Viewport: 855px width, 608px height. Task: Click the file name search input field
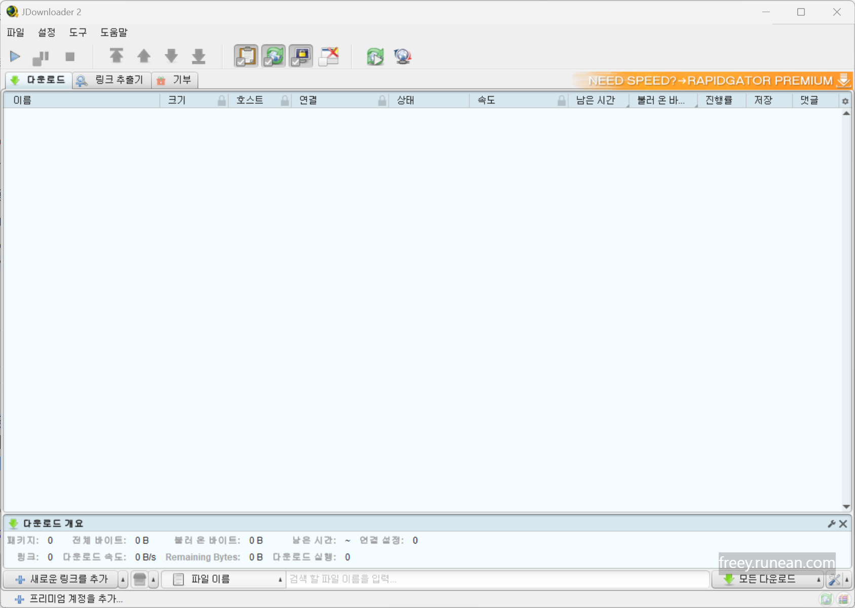497,579
